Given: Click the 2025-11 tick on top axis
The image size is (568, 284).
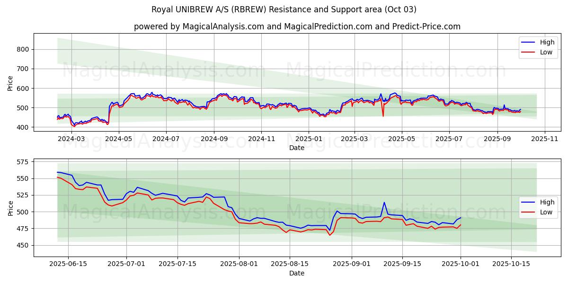Looking at the screenshot, I should point(545,139).
